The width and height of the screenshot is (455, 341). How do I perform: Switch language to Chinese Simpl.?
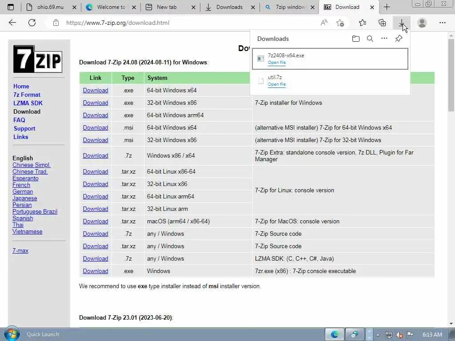pyautogui.click(x=32, y=165)
